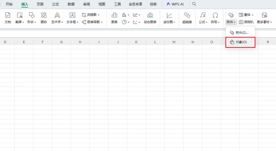This screenshot has height=151, width=276.
Task: Insert a 公式 equation
Action: tap(203, 18)
